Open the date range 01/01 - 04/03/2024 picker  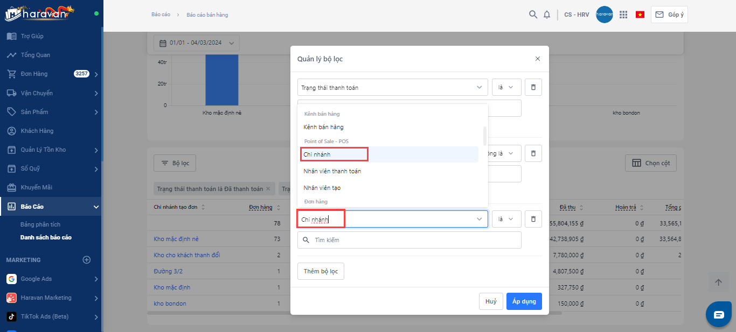[197, 43]
